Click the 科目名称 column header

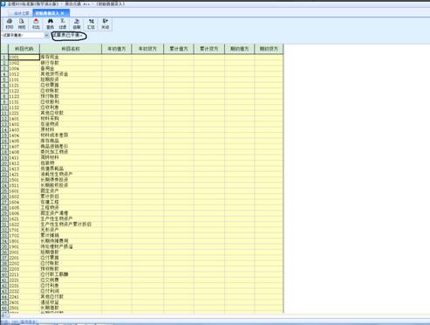click(71, 49)
